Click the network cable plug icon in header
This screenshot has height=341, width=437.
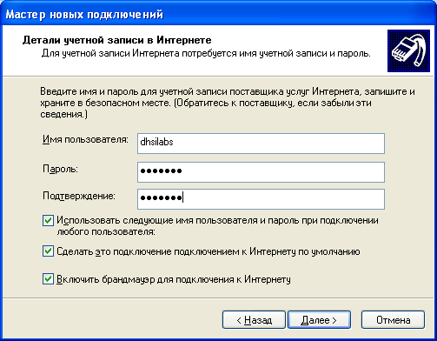click(x=408, y=50)
